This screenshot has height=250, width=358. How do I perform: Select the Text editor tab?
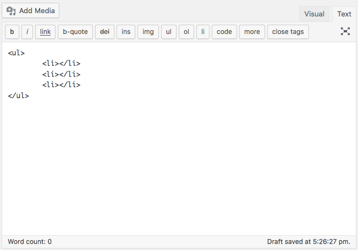(344, 14)
